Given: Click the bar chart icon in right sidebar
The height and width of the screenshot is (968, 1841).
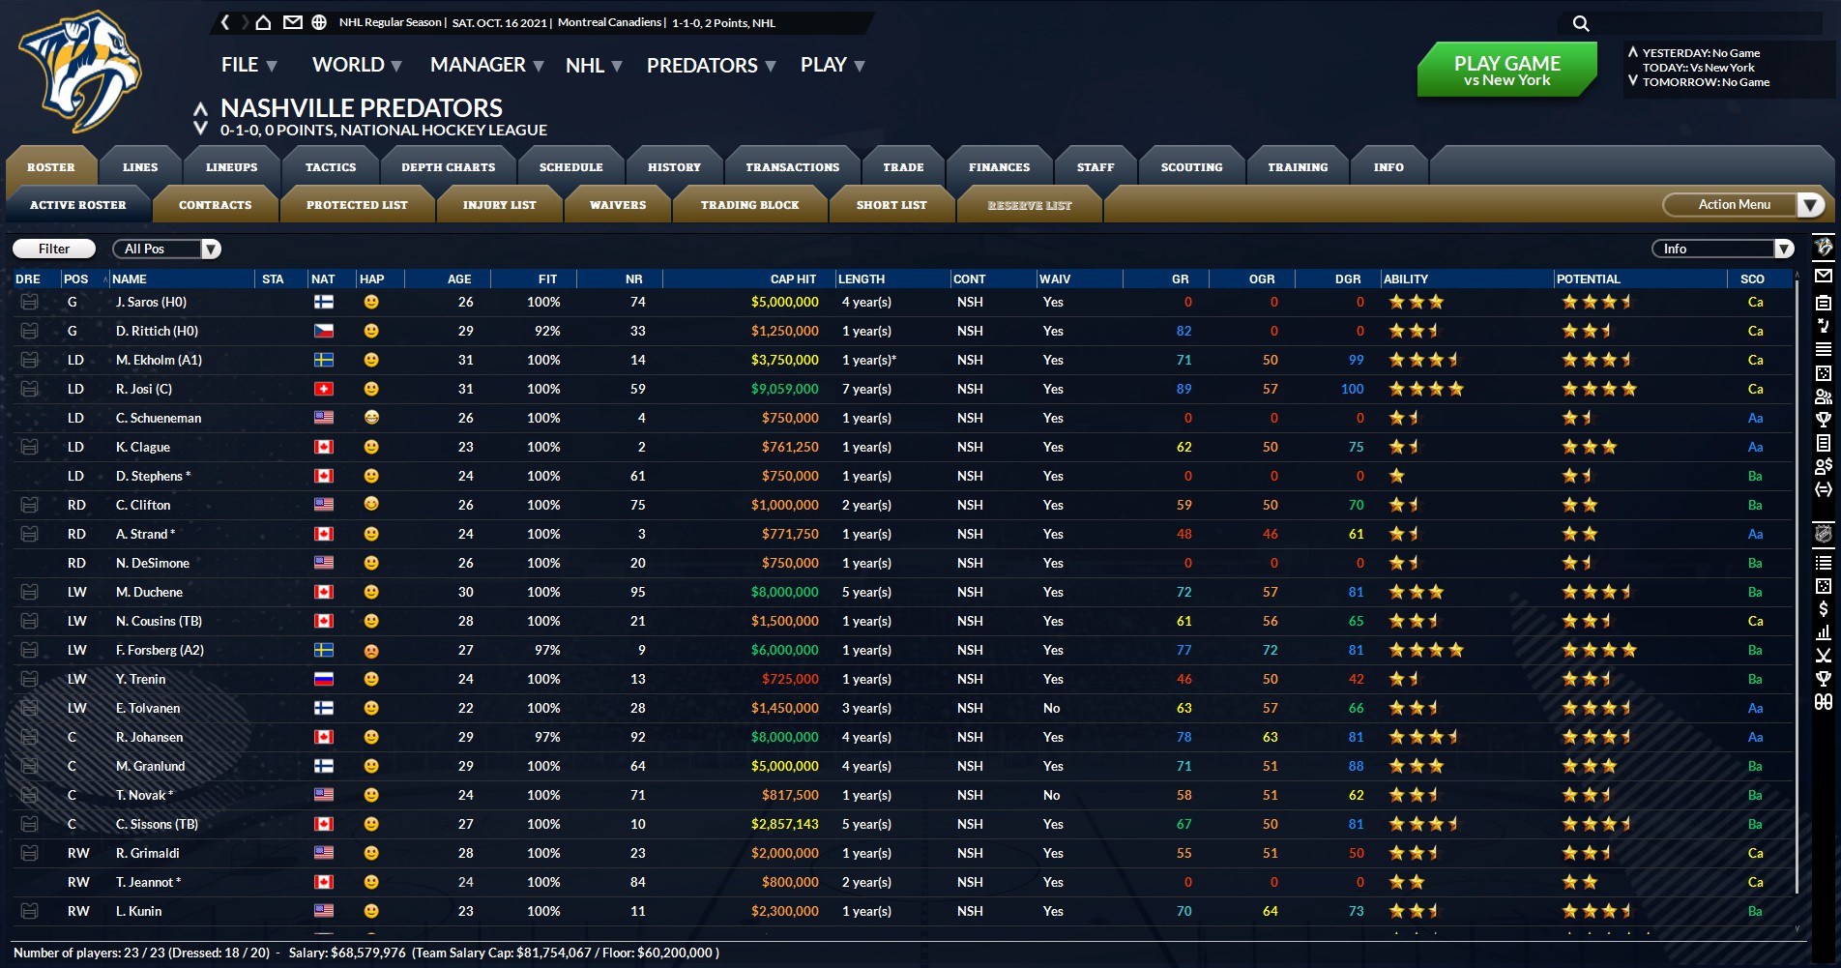Looking at the screenshot, I should pyautogui.click(x=1824, y=631).
